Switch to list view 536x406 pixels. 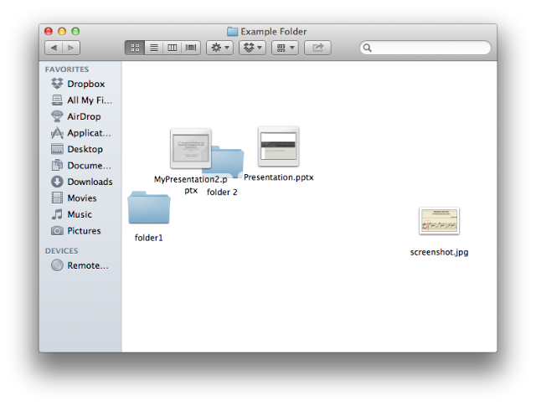click(154, 48)
